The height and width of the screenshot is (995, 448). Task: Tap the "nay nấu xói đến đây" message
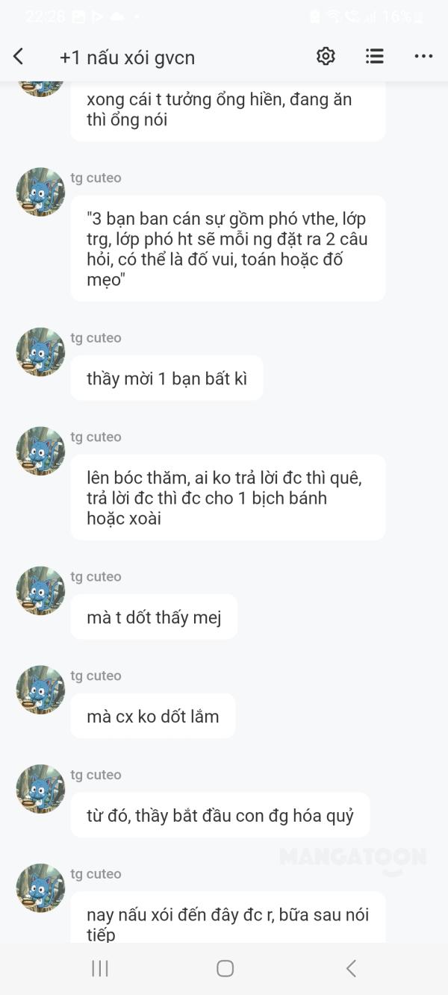[228, 920]
